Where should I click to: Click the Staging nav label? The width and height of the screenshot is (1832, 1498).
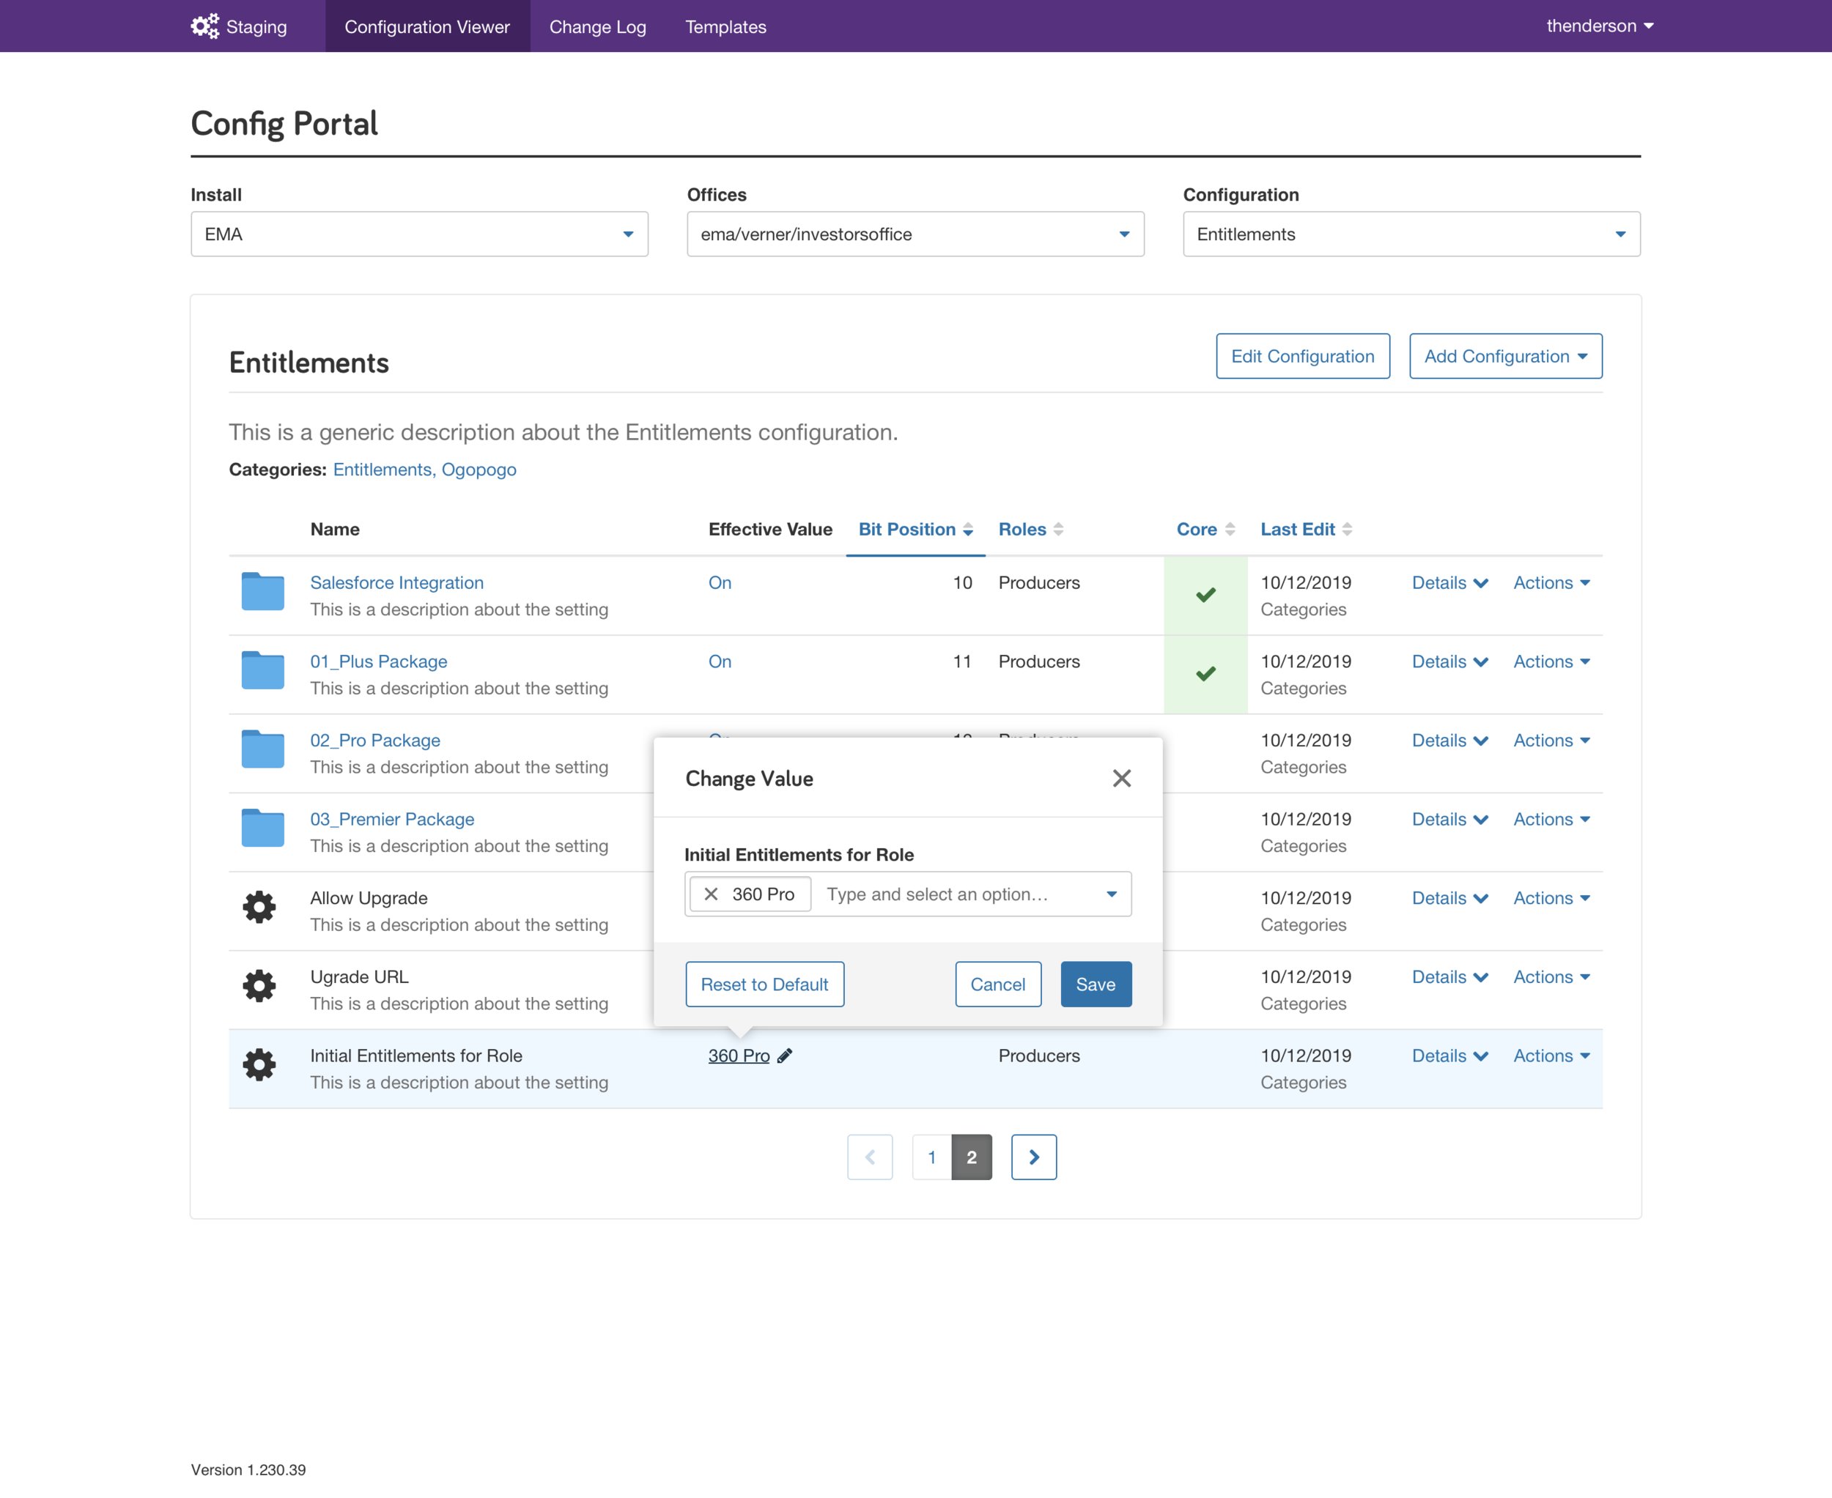[x=256, y=27]
